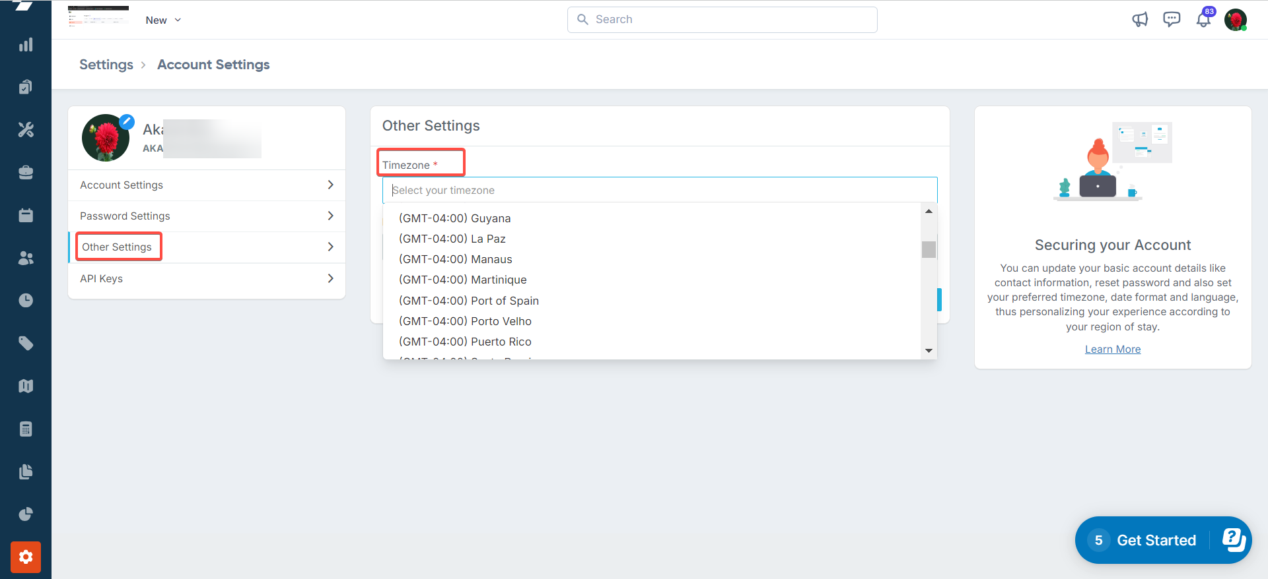Viewport: 1268px width, 579px height.
Task: Open the calendar icon in sidebar
Action: [x=26, y=216]
